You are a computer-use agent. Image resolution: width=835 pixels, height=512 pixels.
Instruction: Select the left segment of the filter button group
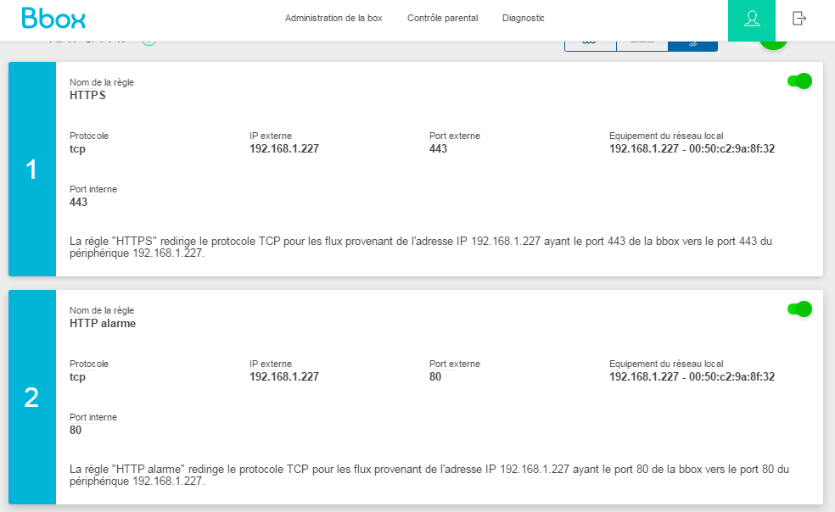pyautogui.click(x=590, y=44)
